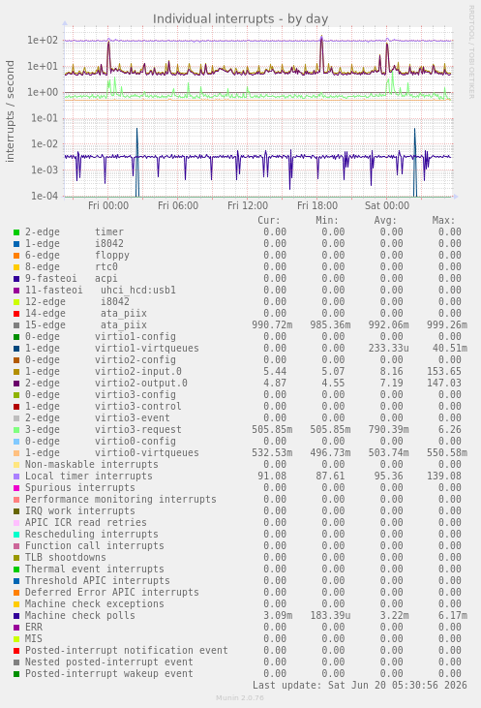The height and width of the screenshot is (708, 481).
Task: Click the uhci_hcd:usb1 legend entry
Action: 138,290
